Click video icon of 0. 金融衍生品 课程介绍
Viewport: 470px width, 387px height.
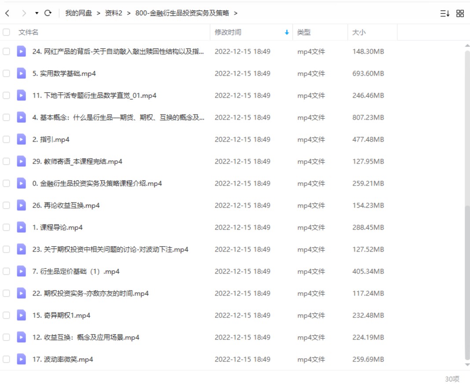coord(21,183)
